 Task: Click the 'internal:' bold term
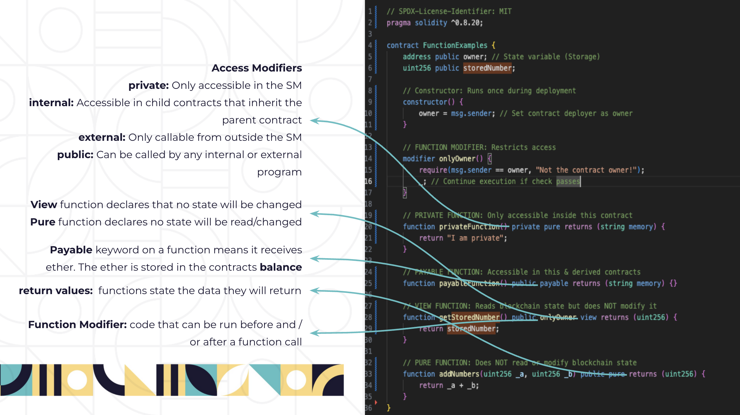(51, 103)
